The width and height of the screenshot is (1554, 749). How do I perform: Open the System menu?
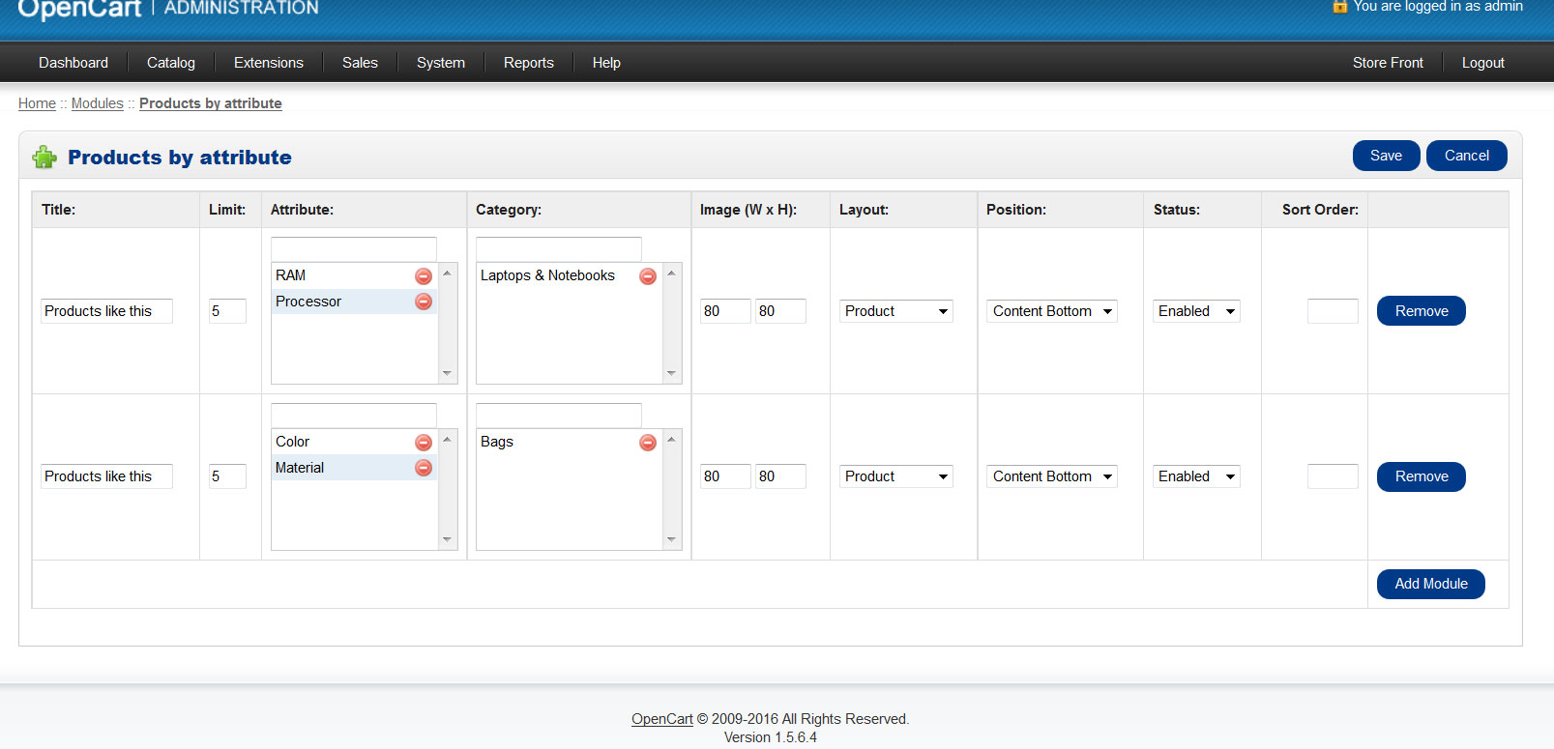point(441,63)
